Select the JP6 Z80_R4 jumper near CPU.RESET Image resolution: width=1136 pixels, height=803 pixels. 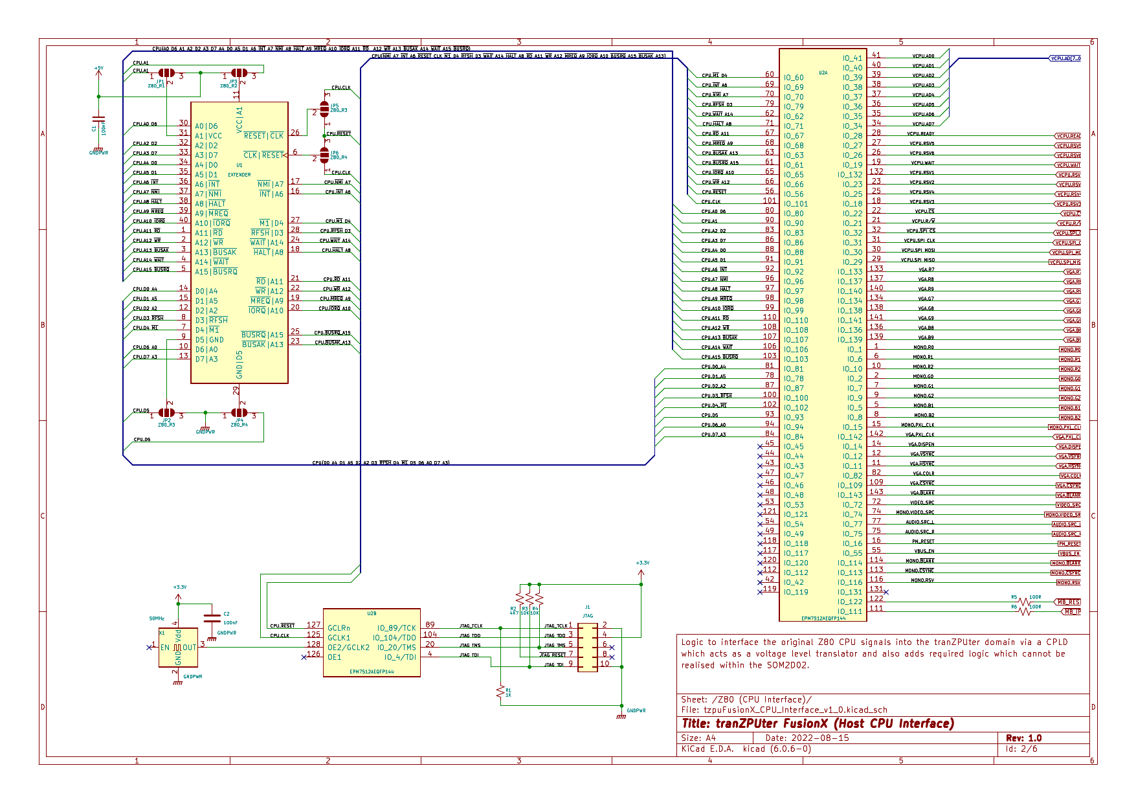tap(324, 155)
